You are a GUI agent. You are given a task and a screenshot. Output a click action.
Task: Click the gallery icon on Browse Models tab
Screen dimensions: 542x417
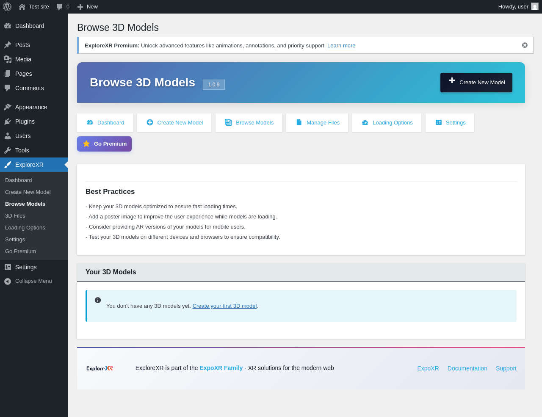228,122
